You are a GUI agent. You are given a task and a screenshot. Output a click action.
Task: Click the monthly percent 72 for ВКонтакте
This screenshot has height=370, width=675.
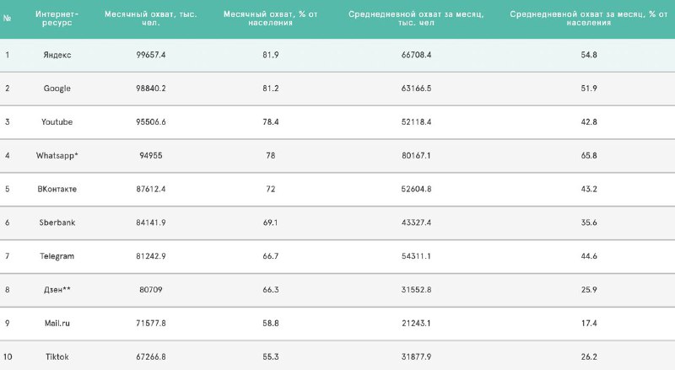270,189
